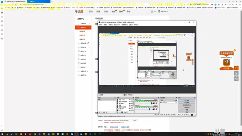This screenshot has height=136, width=242.
Task: Click the Douyu logo on the website
Action: coord(79,11)
